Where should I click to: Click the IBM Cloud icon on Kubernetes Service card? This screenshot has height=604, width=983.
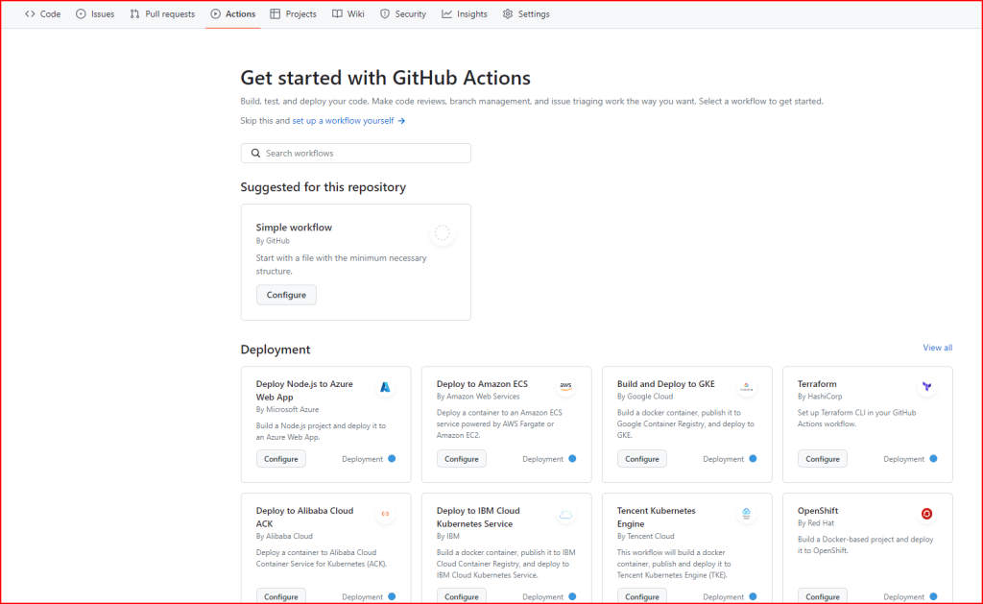tap(565, 515)
